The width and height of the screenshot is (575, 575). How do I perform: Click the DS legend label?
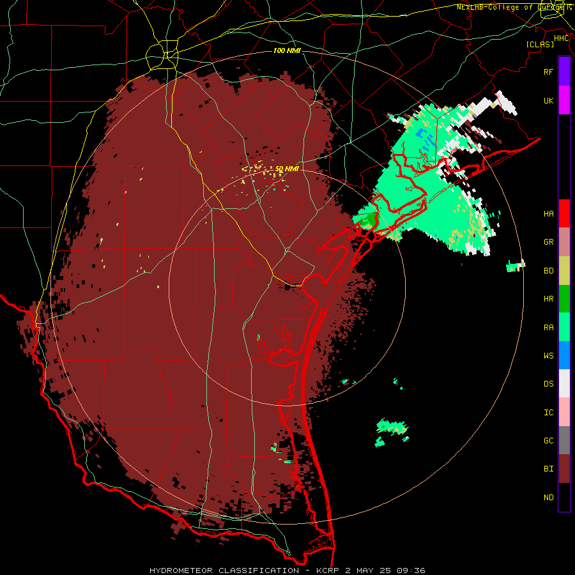(x=549, y=384)
